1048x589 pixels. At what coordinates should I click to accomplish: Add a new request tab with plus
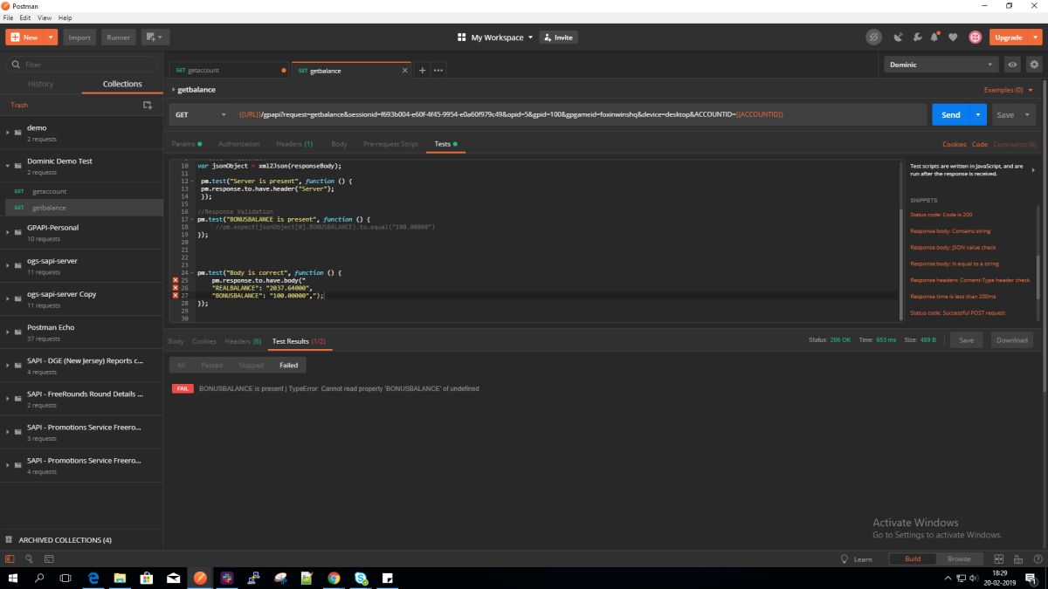click(422, 71)
